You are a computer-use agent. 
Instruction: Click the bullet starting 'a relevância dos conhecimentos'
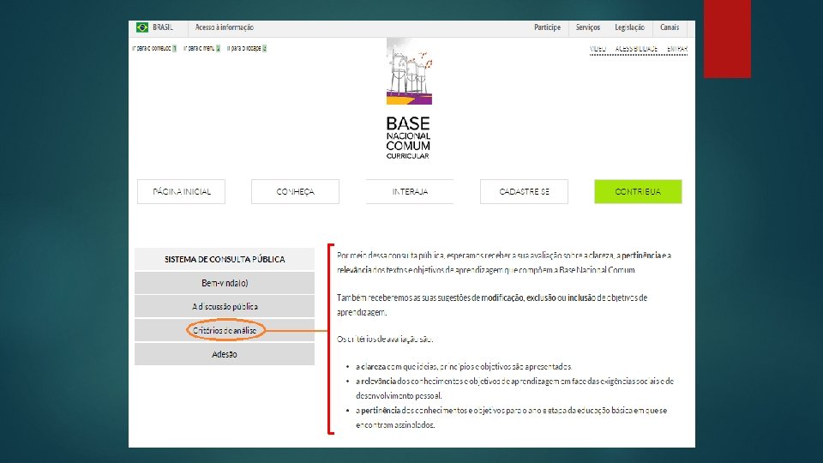point(514,388)
